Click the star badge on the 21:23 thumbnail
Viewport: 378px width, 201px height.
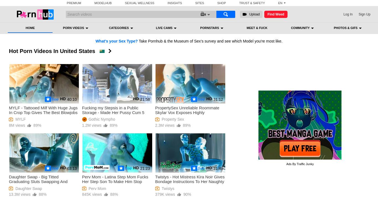point(121,168)
